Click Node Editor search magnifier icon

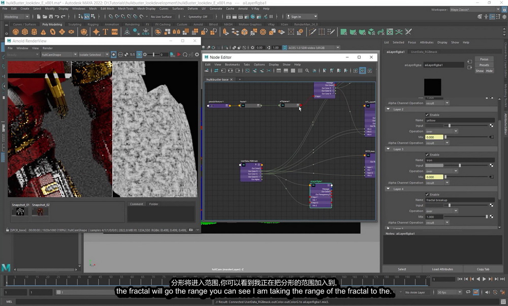307,70
